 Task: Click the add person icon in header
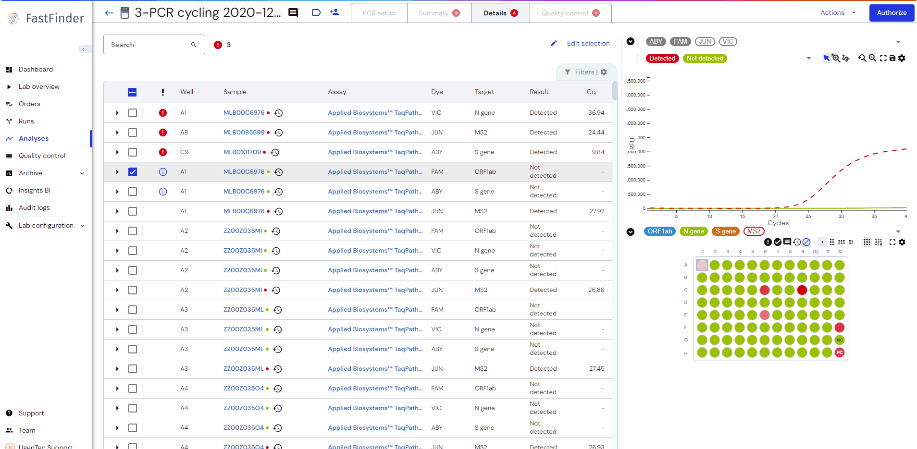335,12
